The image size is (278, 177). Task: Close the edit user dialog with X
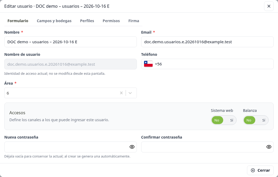click(x=269, y=6)
